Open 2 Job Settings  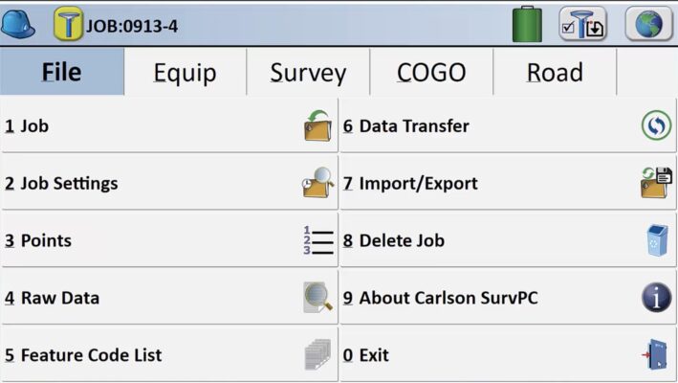pyautogui.click(x=169, y=183)
